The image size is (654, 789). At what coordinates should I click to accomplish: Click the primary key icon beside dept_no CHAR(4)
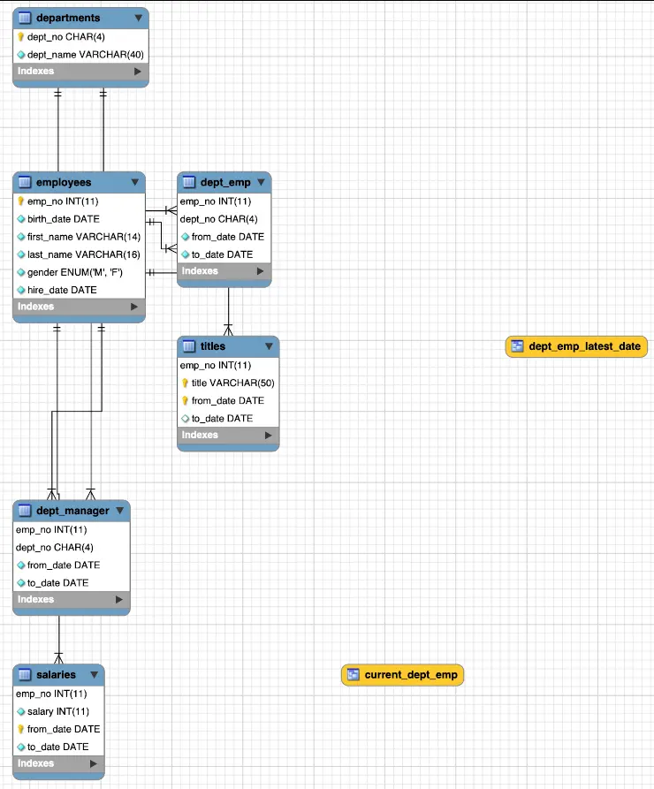(x=20, y=37)
